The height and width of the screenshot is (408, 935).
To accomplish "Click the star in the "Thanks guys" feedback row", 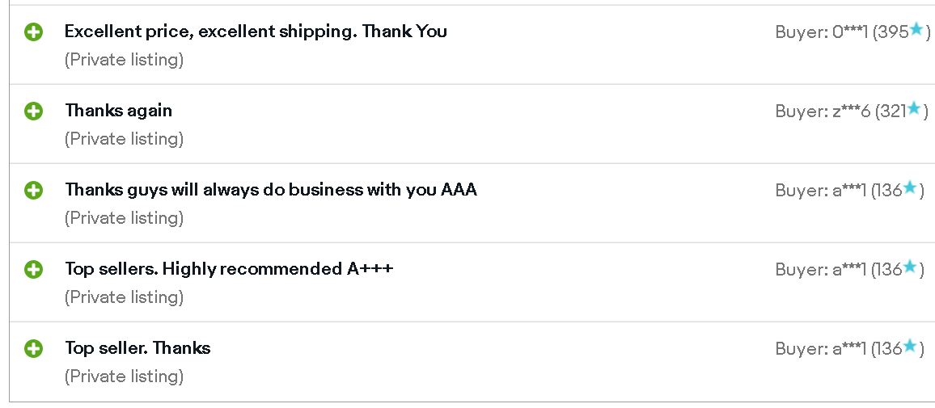I will point(909,187).
